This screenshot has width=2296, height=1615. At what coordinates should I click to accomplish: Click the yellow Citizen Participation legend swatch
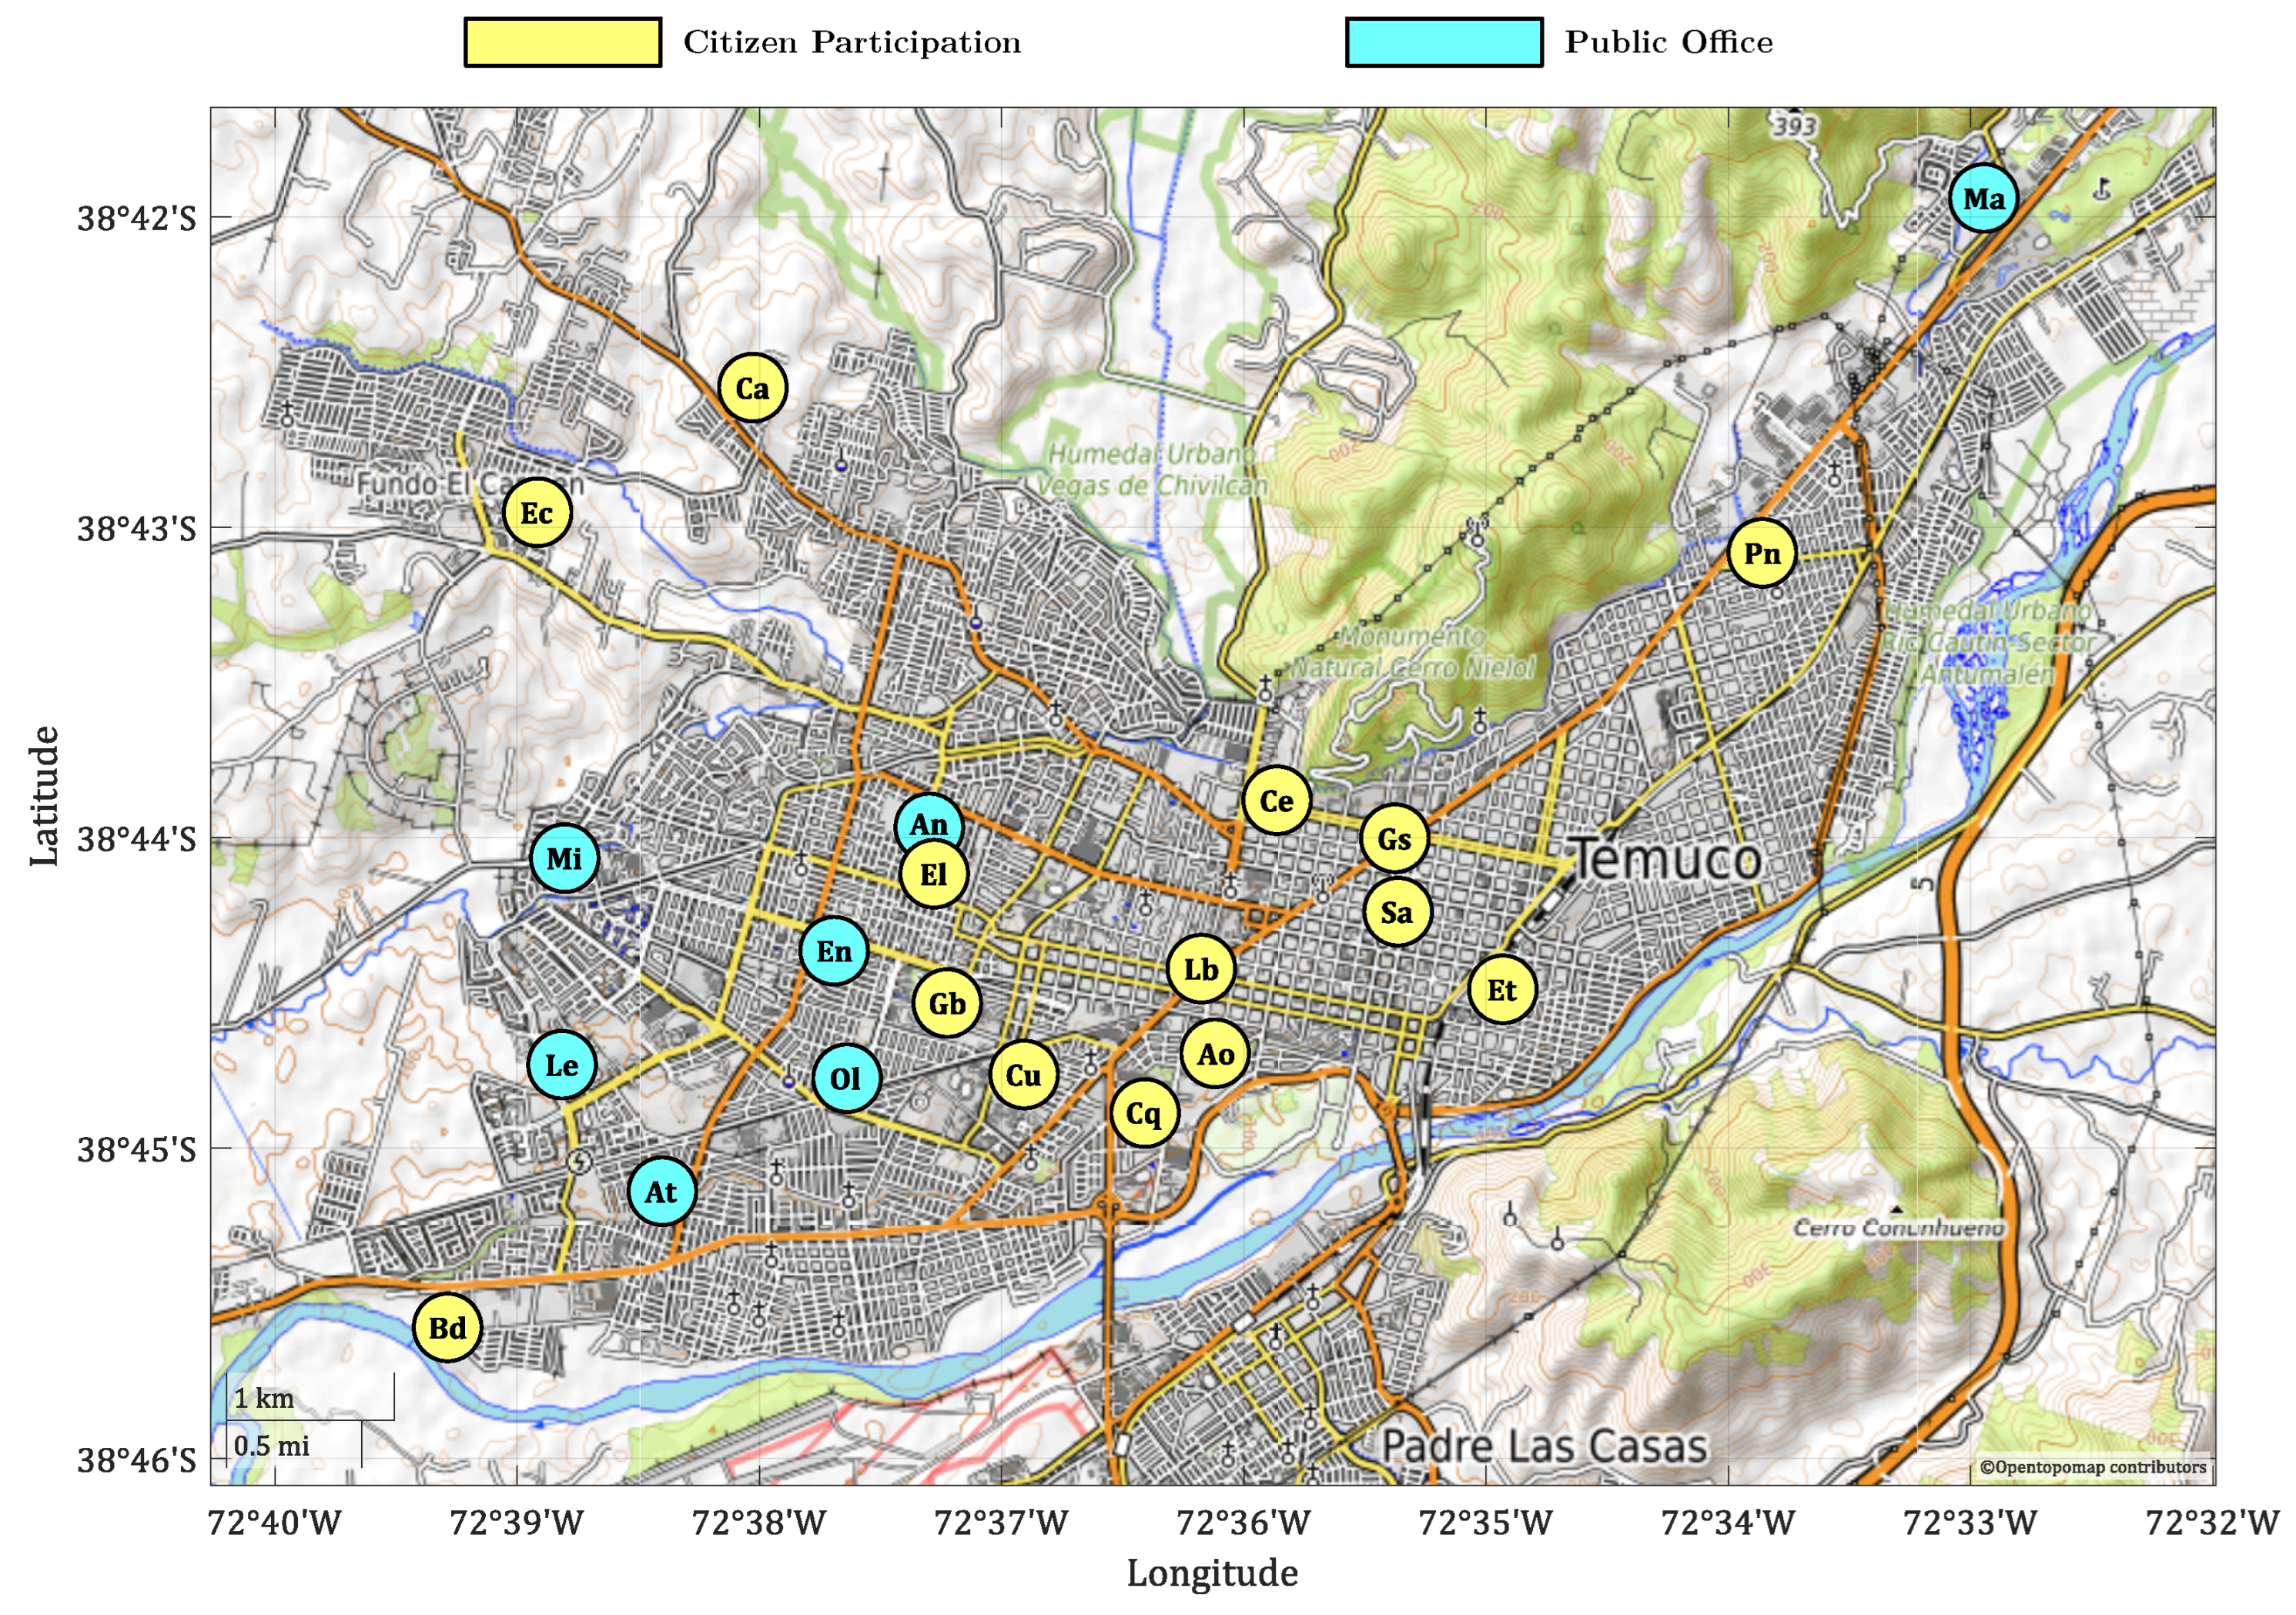tap(562, 42)
